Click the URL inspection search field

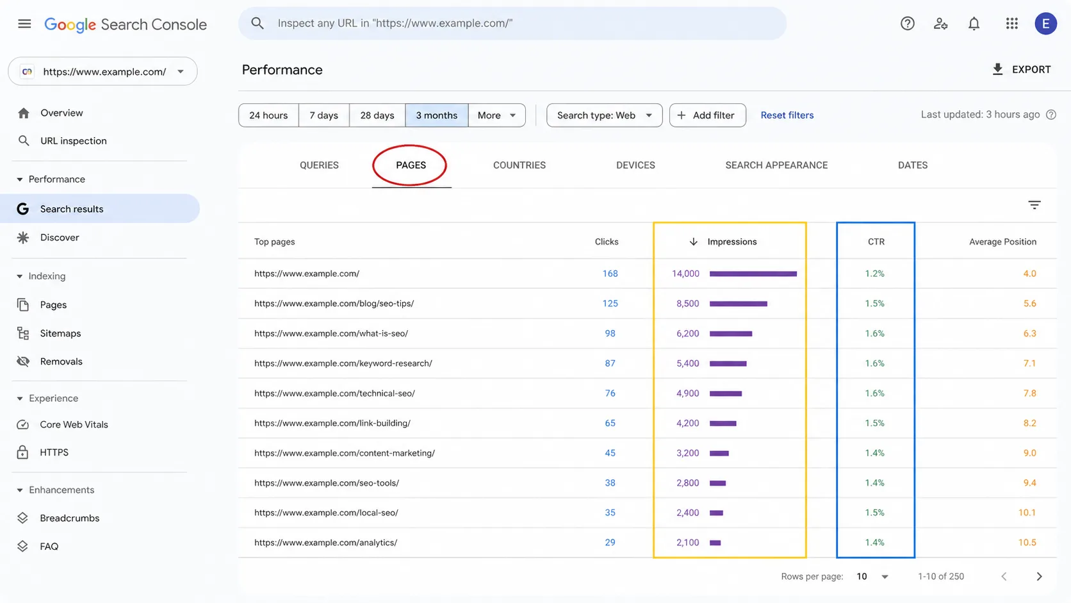[x=512, y=24]
